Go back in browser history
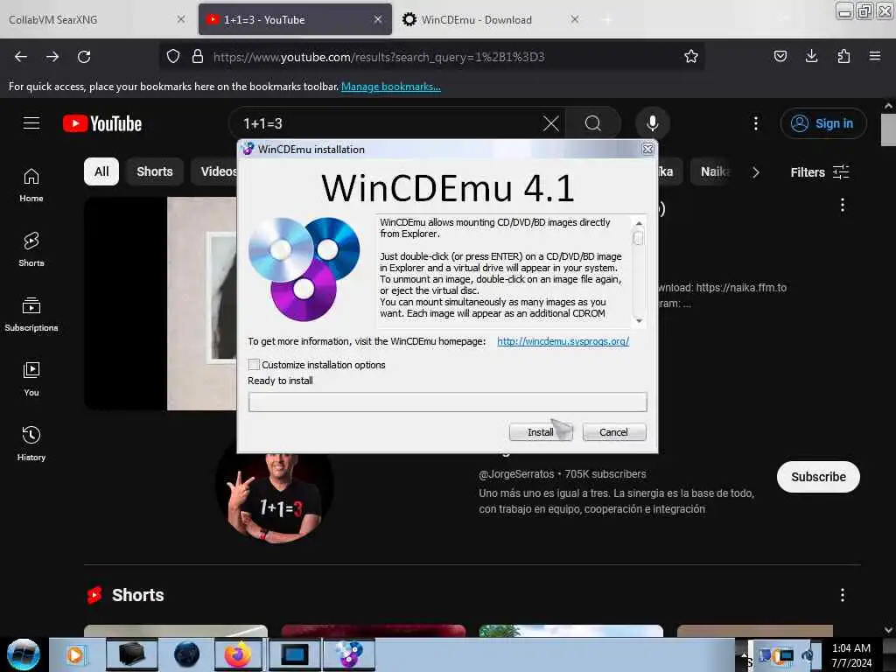Viewport: 896px width, 672px height. [21, 57]
